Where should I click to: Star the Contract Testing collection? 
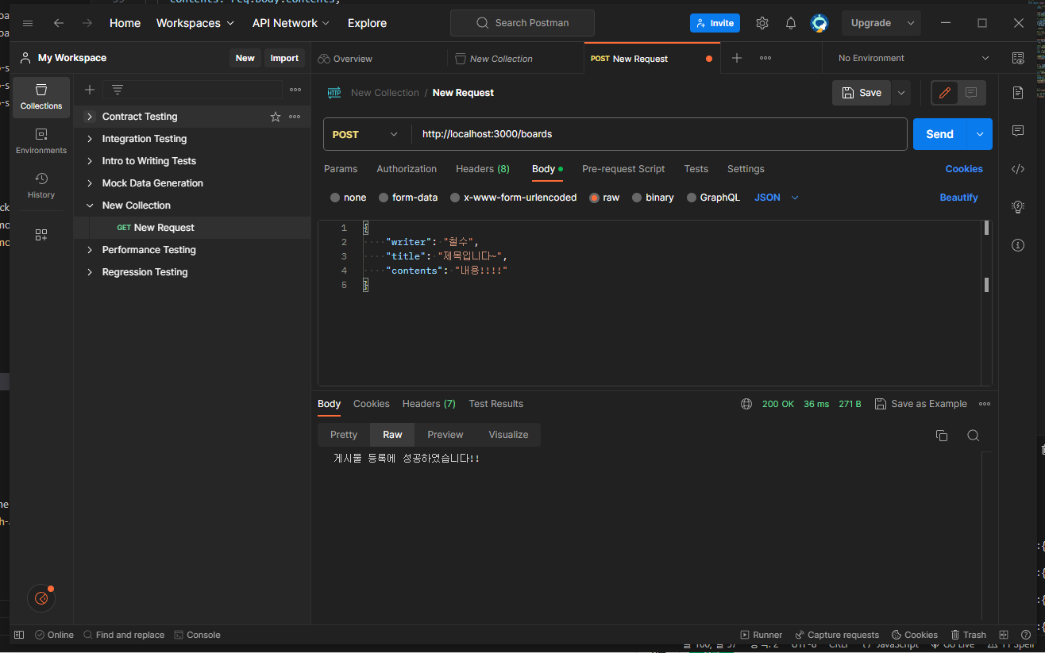point(276,117)
